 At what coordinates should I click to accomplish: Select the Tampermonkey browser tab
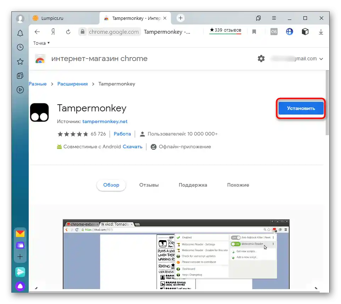(x=135, y=18)
